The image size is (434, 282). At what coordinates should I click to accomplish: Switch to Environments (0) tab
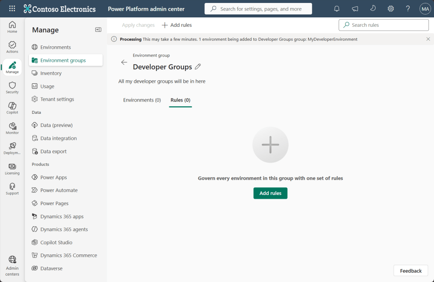[142, 100]
